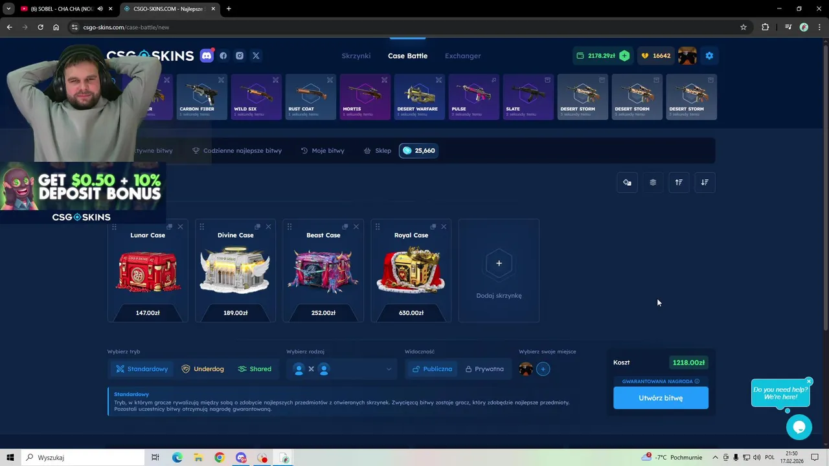Select the Underdog battle mode

[203, 369]
